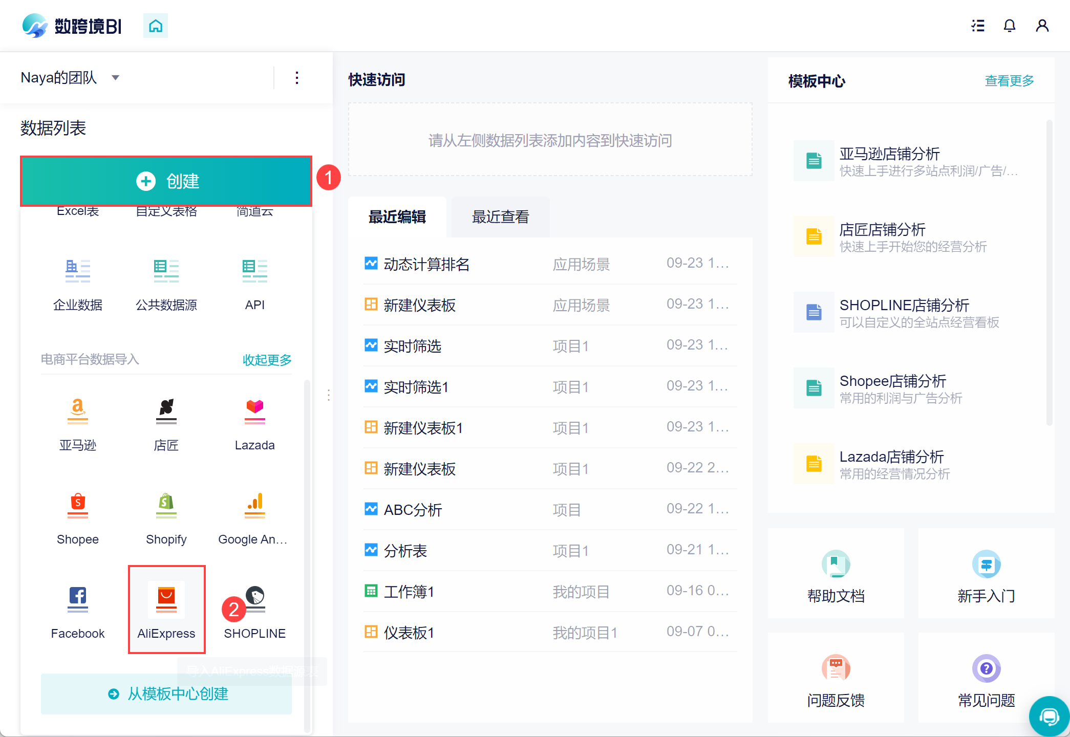Click the 数跨境BI logo
The image size is (1070, 737).
click(x=72, y=26)
